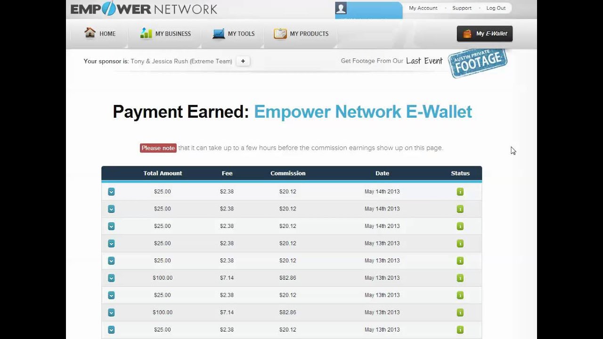This screenshot has width=603, height=339.
Task: Click $82.86 commission in second $100.00 row
Action: coord(288,312)
